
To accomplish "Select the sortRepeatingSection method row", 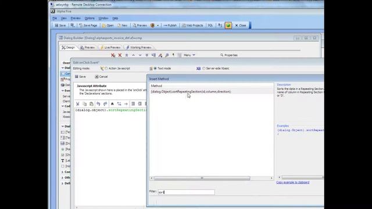I will [x=211, y=92].
